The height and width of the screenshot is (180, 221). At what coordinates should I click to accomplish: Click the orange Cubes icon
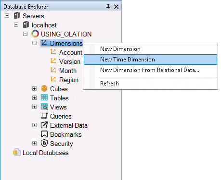click(44, 88)
